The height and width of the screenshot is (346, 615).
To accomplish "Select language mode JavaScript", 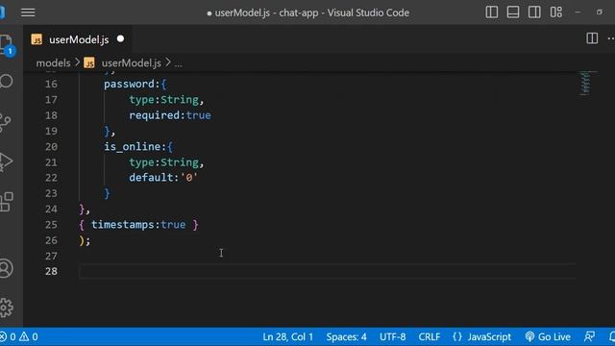I will (x=489, y=336).
